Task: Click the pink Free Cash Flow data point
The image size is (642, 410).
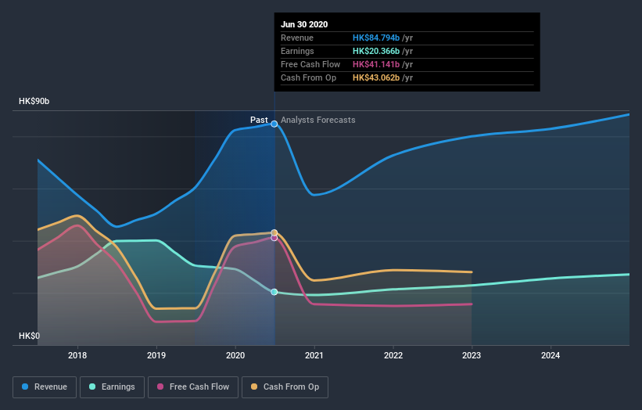Action: (274, 238)
